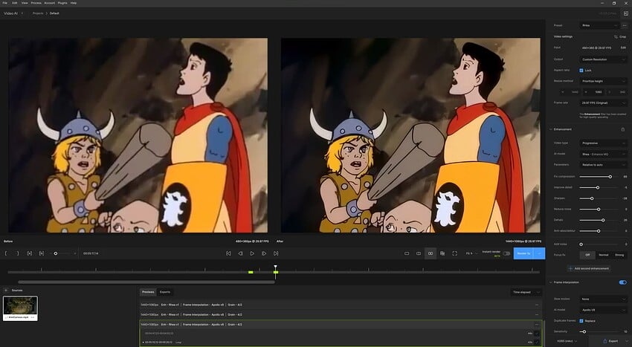Enter fullscreen preview
632x347 pixels.
tap(454, 253)
